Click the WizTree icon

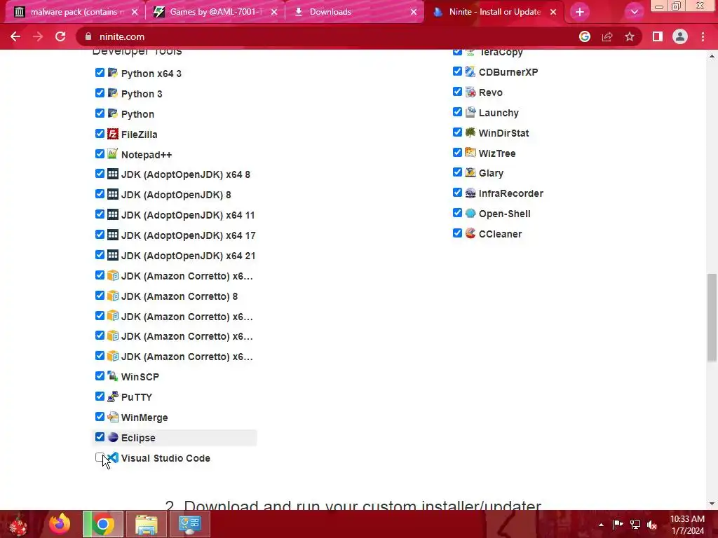click(470, 152)
